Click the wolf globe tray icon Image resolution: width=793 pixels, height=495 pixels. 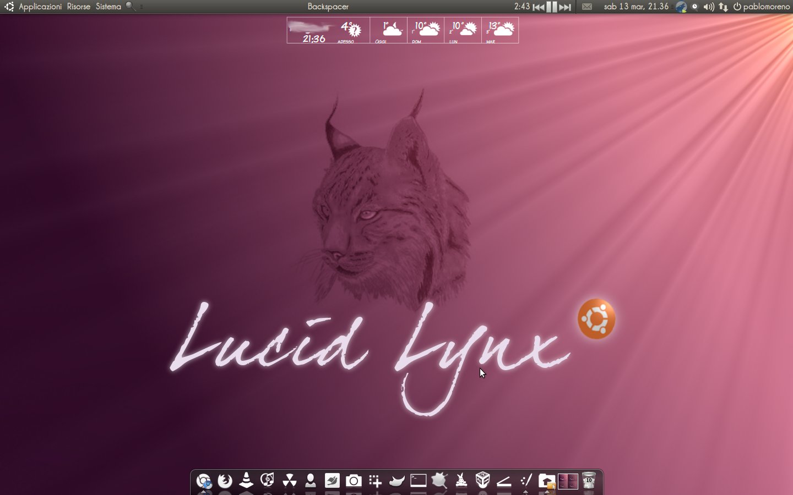coord(682,7)
